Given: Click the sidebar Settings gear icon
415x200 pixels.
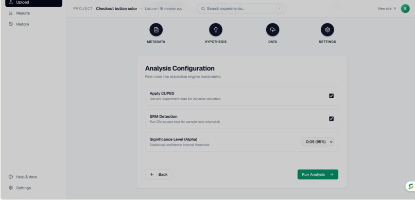Looking at the screenshot, I should click(x=11, y=188).
